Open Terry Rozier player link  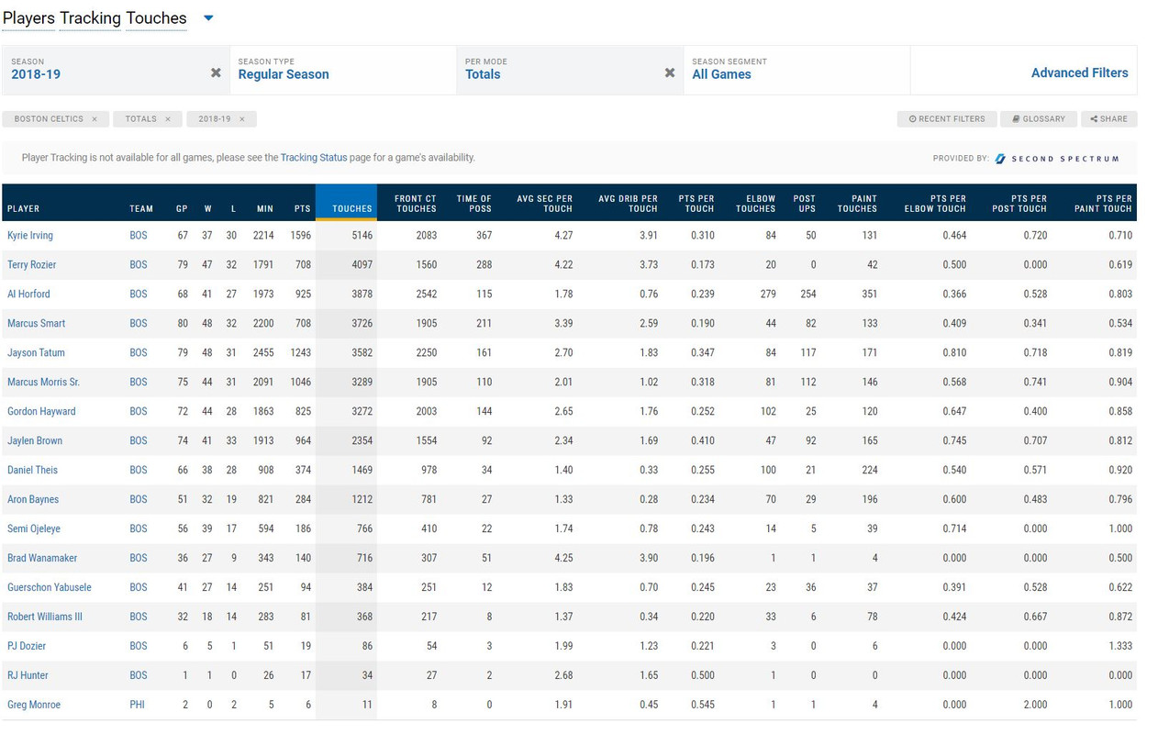pyautogui.click(x=32, y=265)
